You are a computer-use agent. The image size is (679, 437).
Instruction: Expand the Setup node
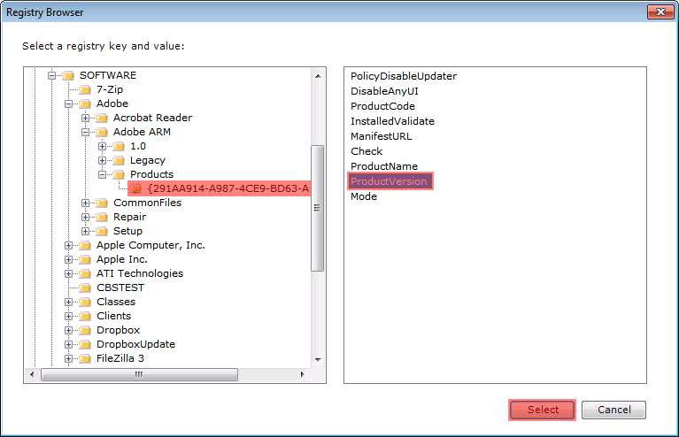pos(85,232)
